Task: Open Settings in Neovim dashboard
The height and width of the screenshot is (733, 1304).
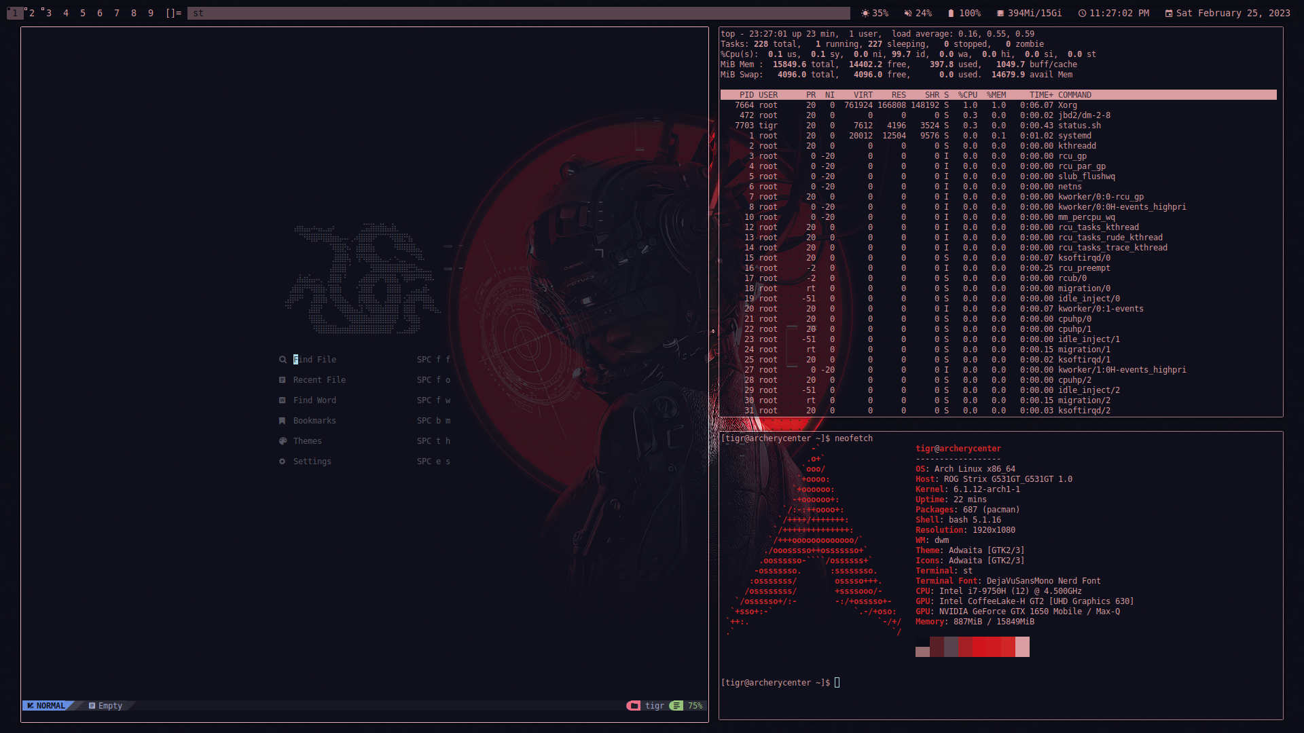Action: pyautogui.click(x=312, y=462)
